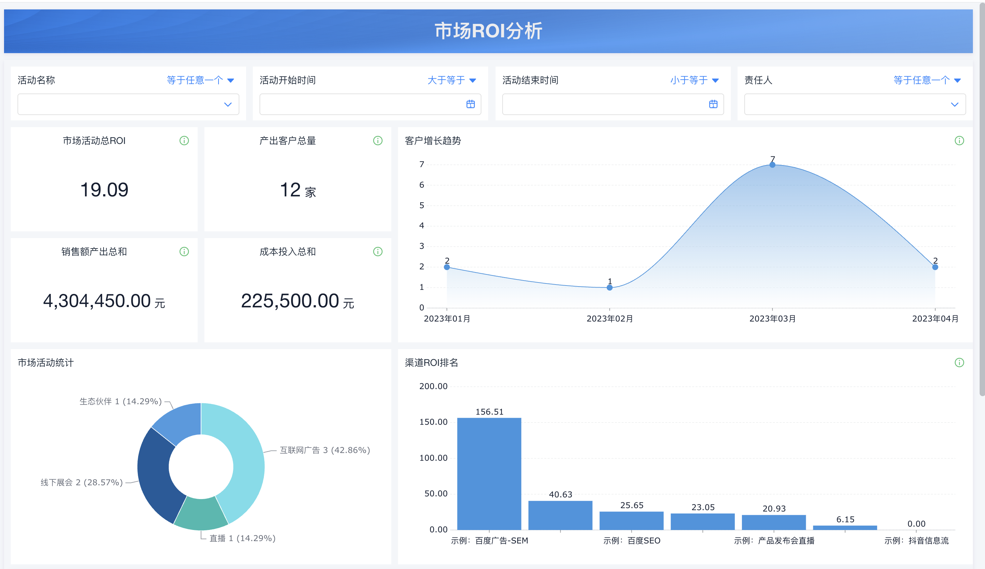The width and height of the screenshot is (985, 569).
Task: Click the 活动开始时间 date input field
Action: coord(359,104)
